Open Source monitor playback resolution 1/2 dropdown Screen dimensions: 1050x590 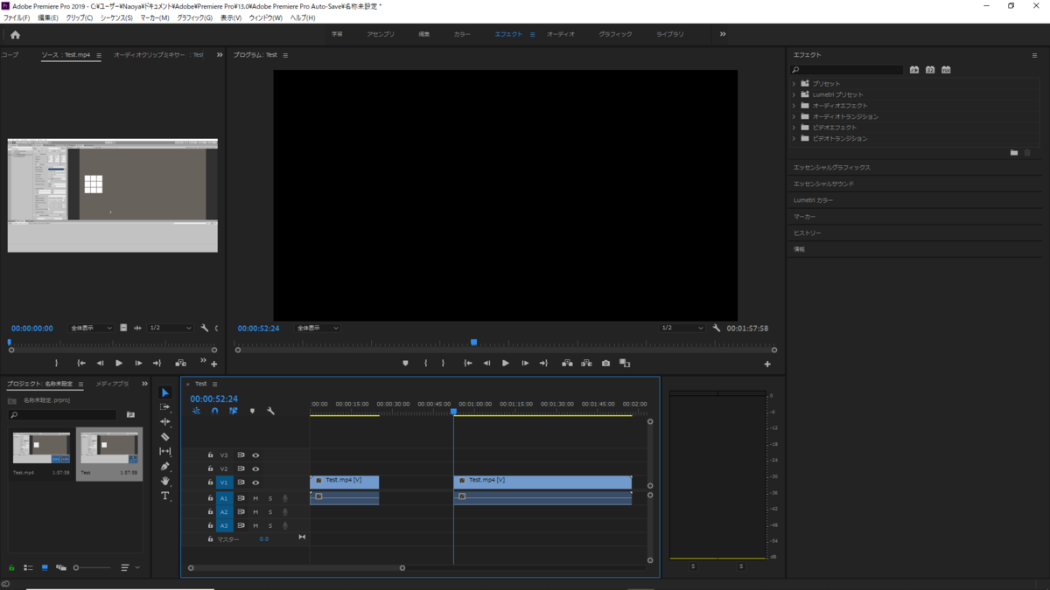170,328
